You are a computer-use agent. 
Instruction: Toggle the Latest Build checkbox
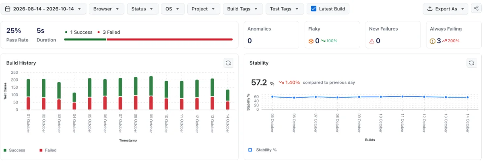tap(314, 9)
